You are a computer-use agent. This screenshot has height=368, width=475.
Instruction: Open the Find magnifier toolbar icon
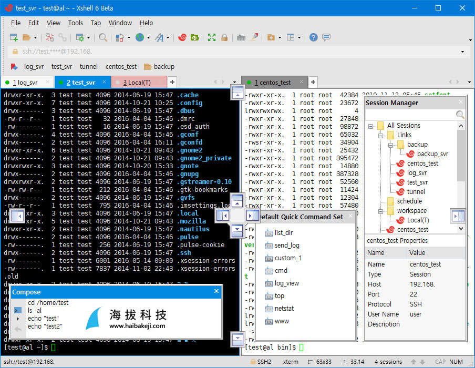[102, 37]
